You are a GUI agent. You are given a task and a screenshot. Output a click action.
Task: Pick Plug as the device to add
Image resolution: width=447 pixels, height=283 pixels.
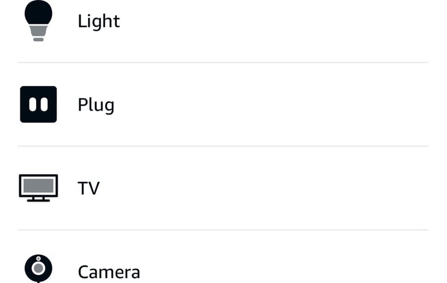pos(96,105)
